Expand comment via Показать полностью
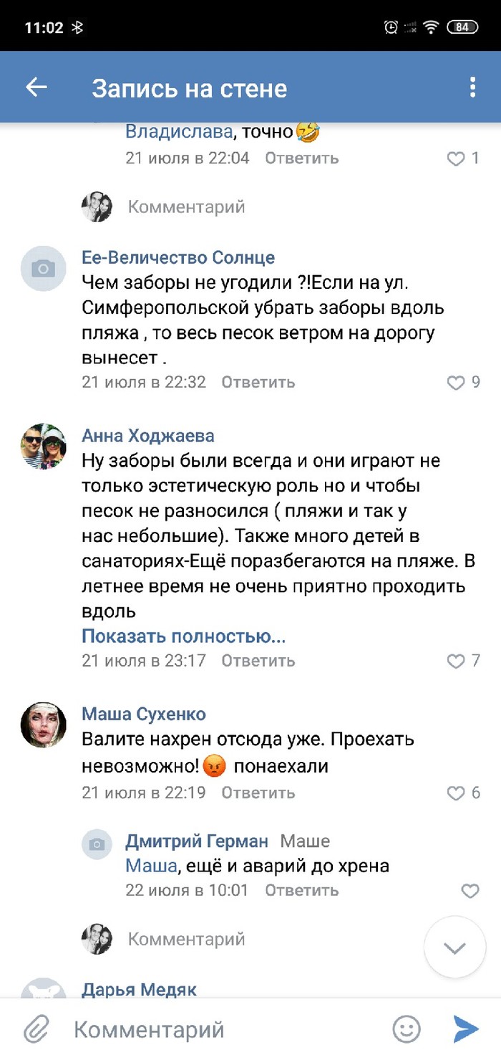Screen dimensions: 501x1060 point(183,636)
